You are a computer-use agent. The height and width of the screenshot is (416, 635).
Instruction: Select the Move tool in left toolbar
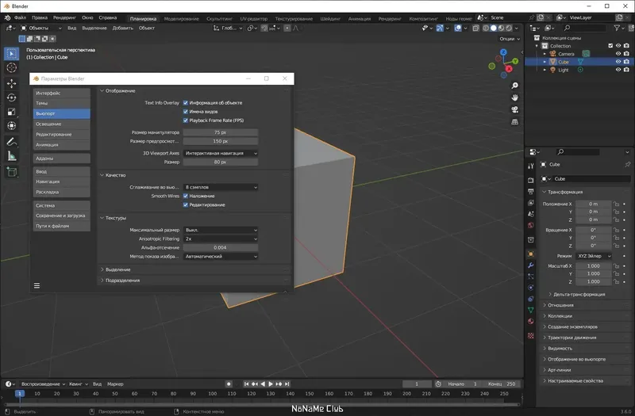coord(12,83)
